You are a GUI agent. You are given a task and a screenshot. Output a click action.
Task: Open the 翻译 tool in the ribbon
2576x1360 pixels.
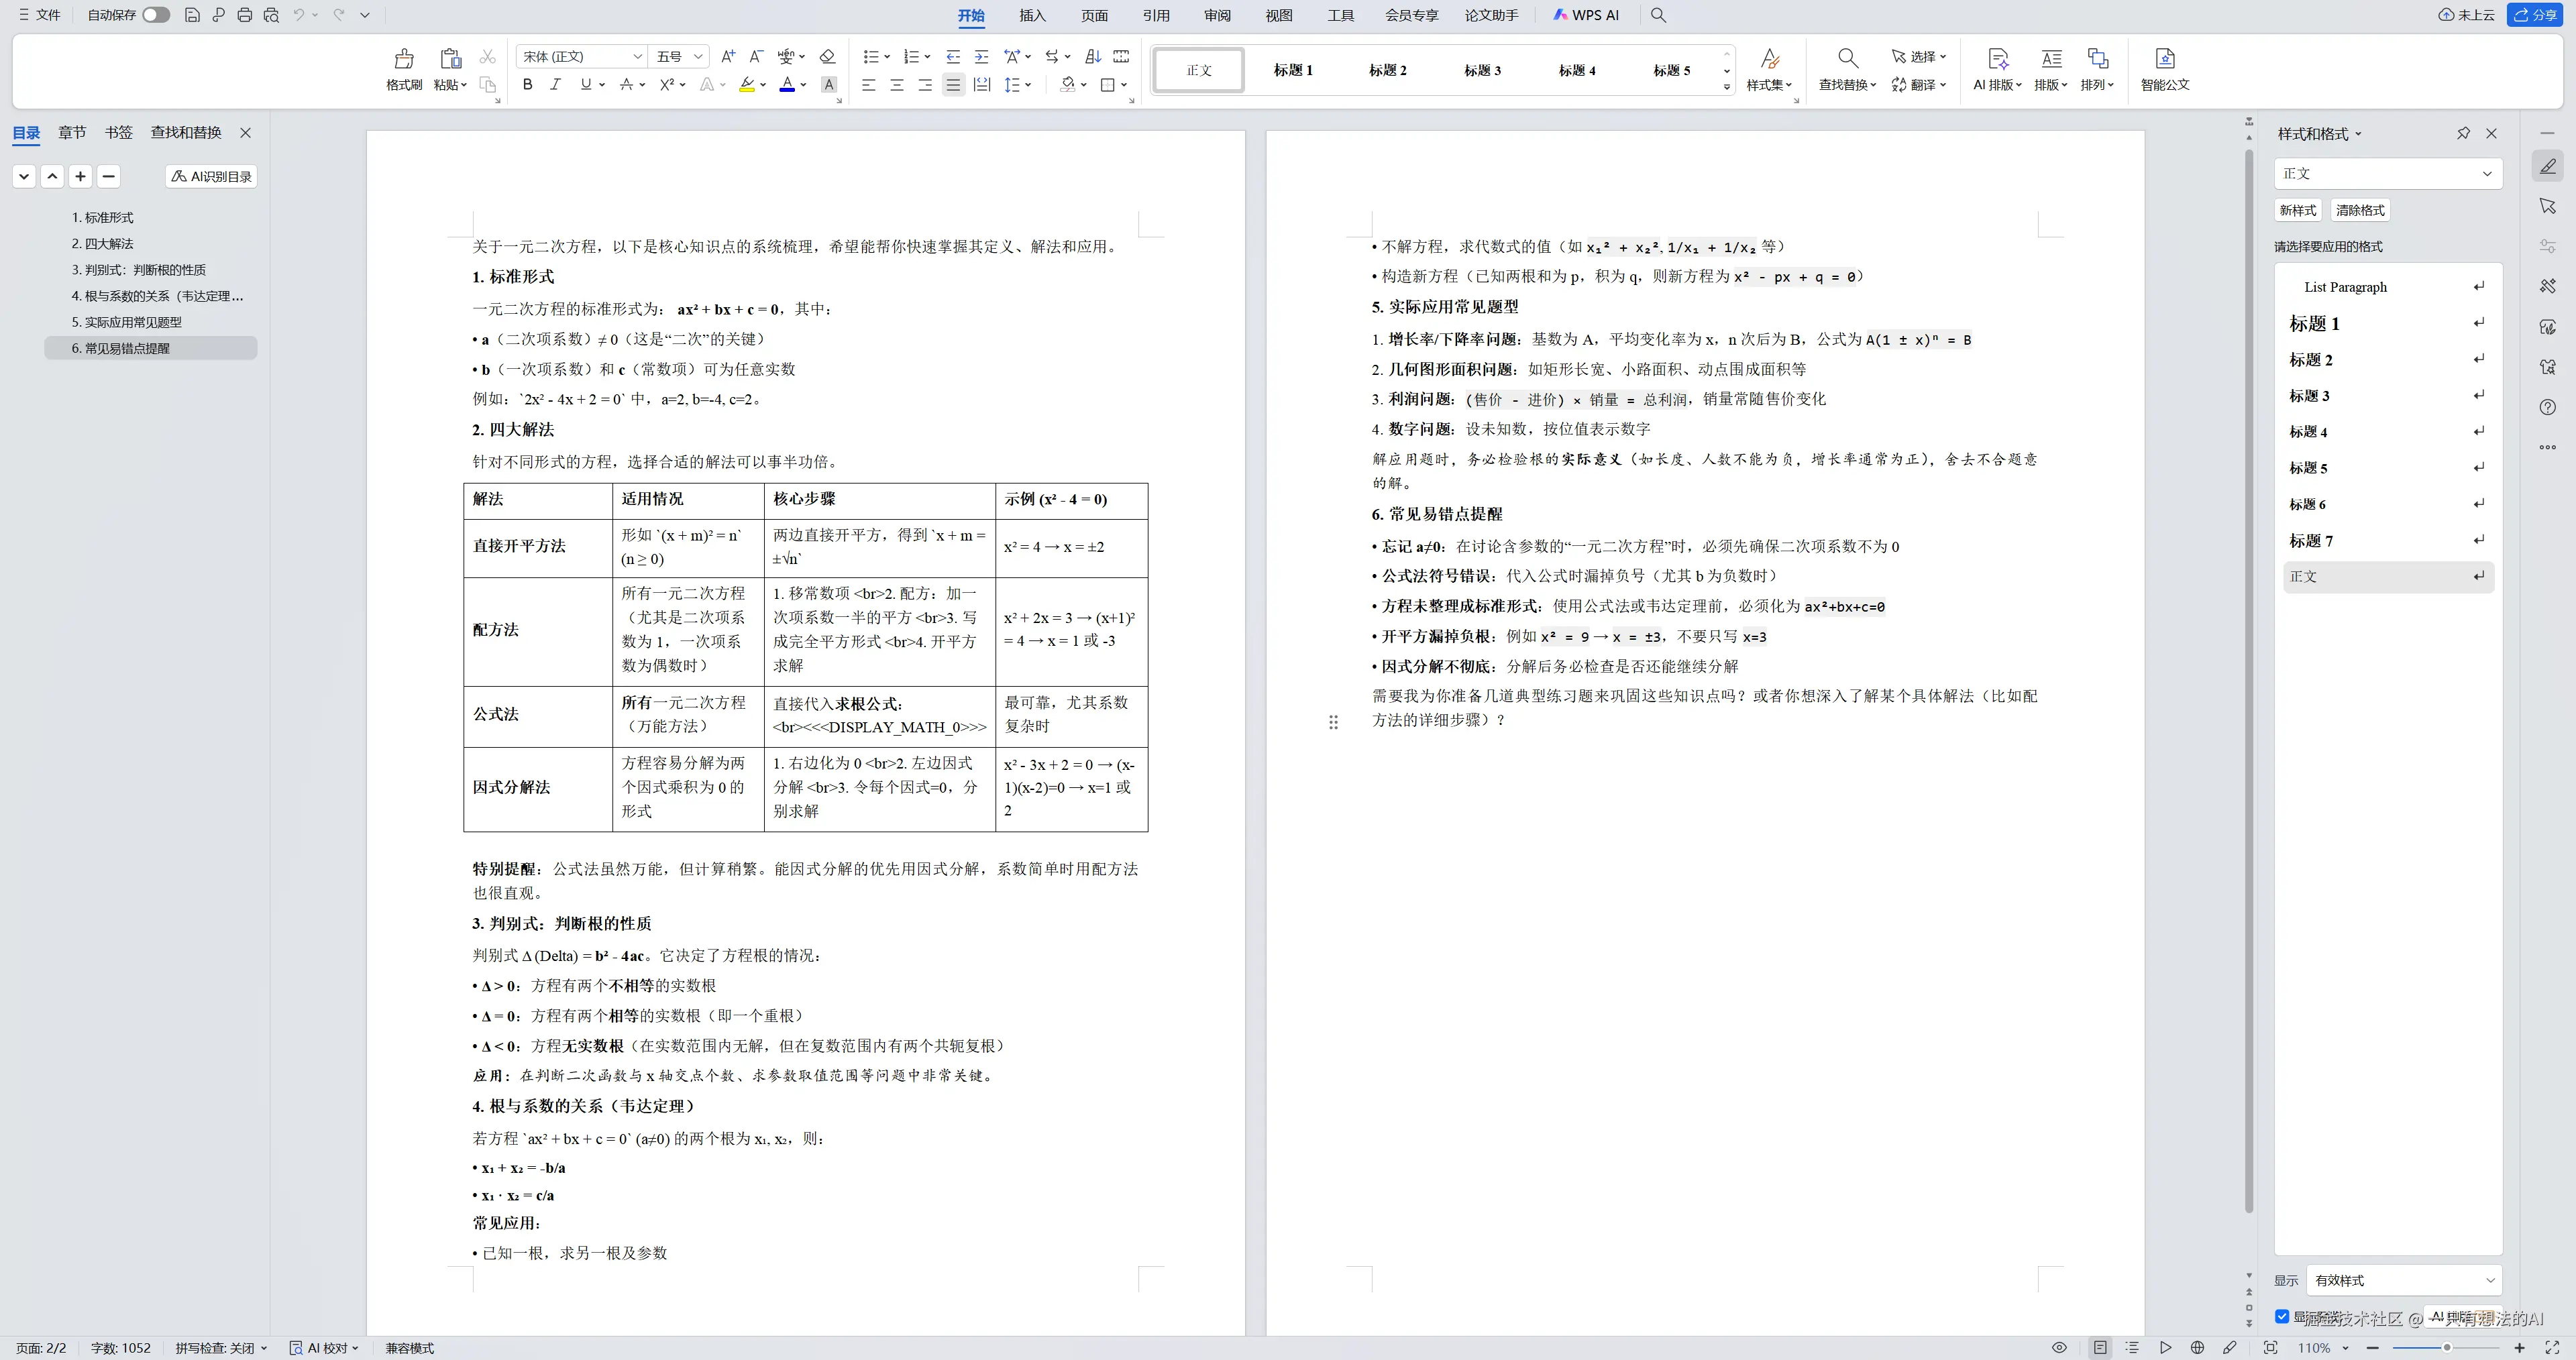[1916, 85]
